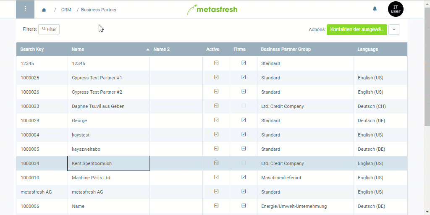
Task: Navigate to CRM breadcrumb
Action: (x=66, y=10)
